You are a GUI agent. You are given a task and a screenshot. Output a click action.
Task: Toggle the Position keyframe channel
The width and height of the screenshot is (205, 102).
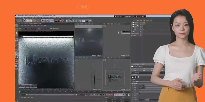(116, 95)
